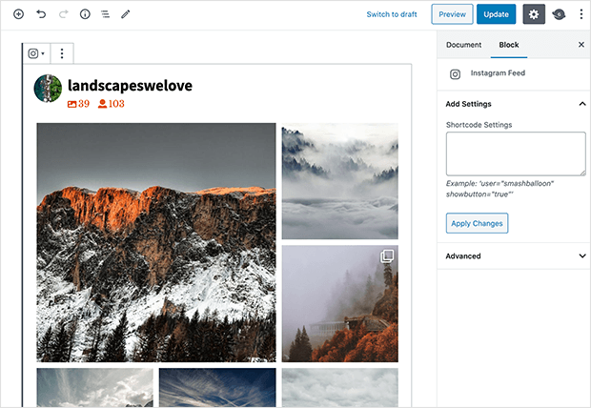
Task: Click Switch to draft link
Action: (x=392, y=14)
